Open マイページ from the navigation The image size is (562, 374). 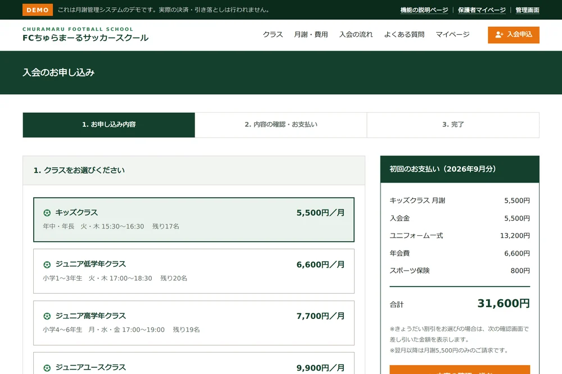click(452, 34)
